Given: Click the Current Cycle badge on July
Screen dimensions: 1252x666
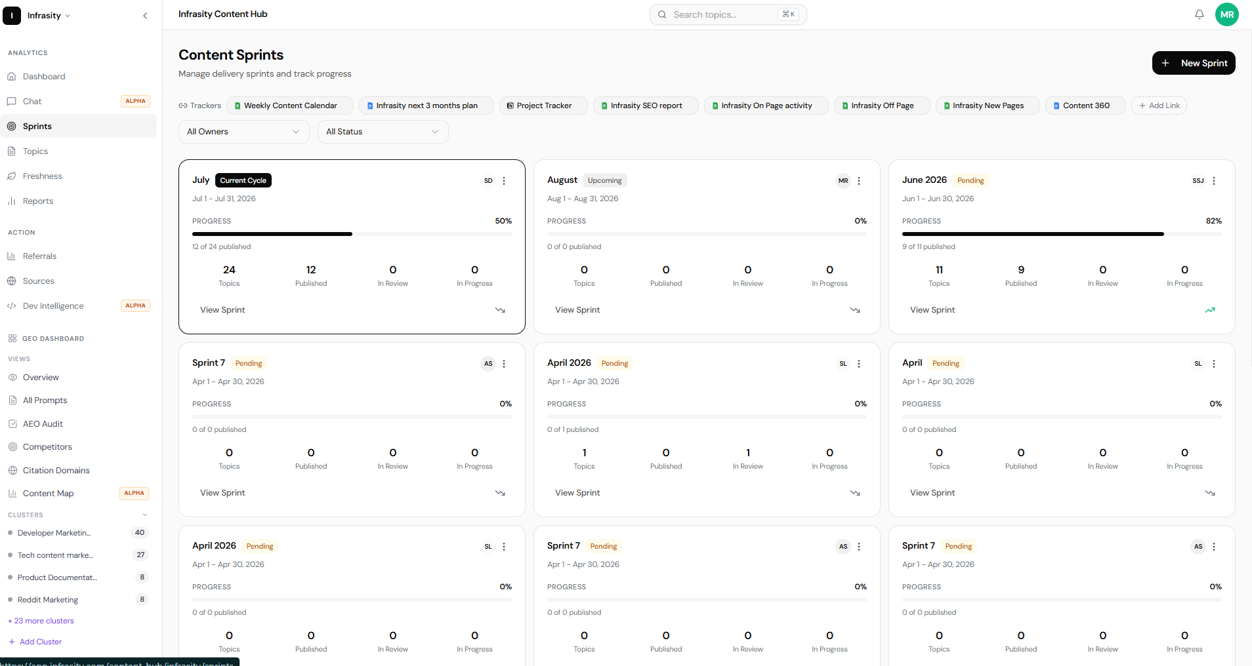Looking at the screenshot, I should [243, 180].
